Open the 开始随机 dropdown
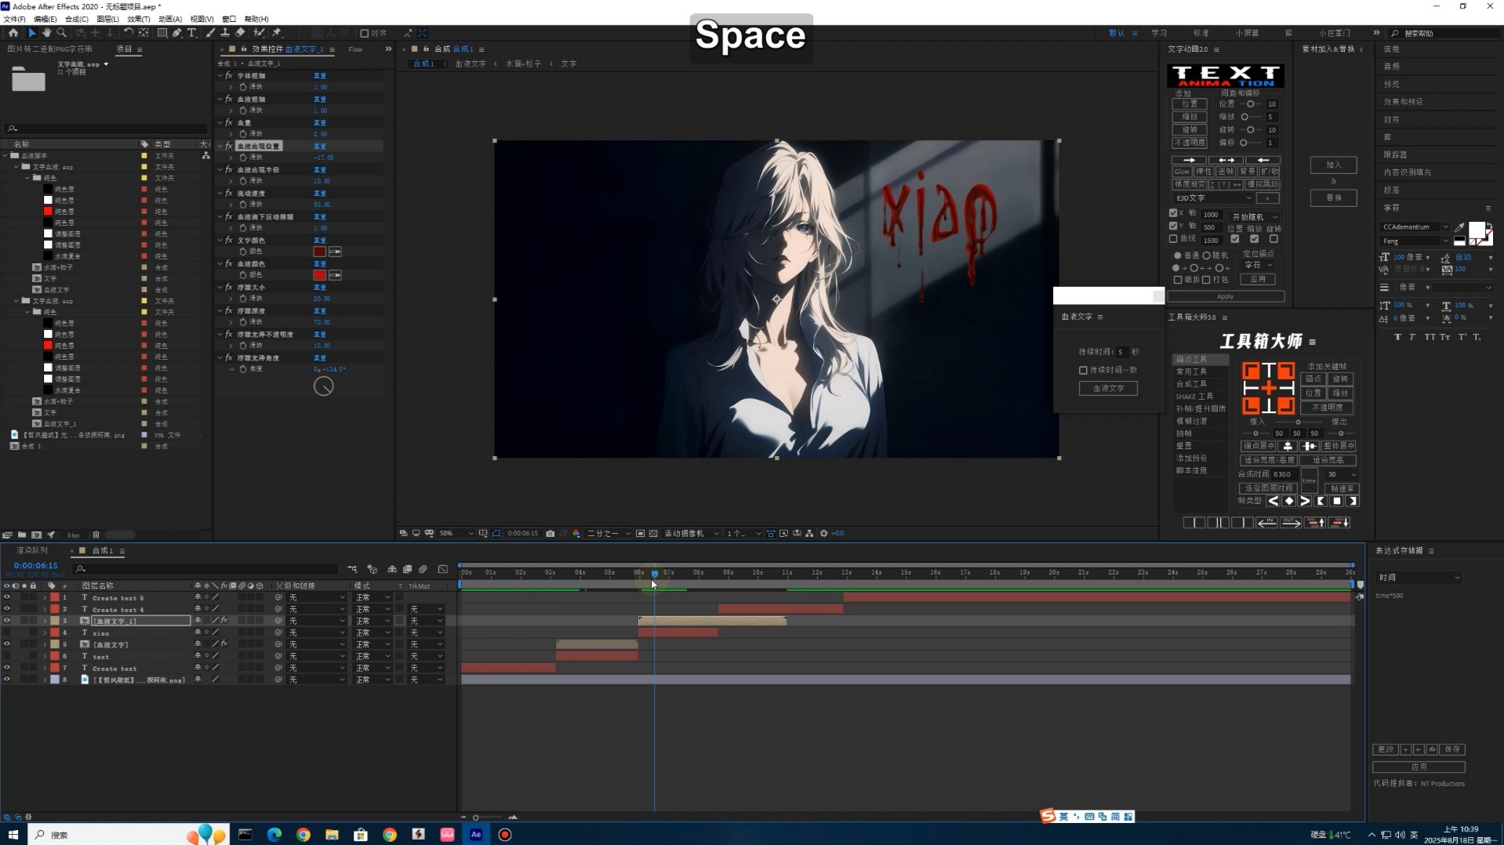The image size is (1504, 845). coord(1255,217)
